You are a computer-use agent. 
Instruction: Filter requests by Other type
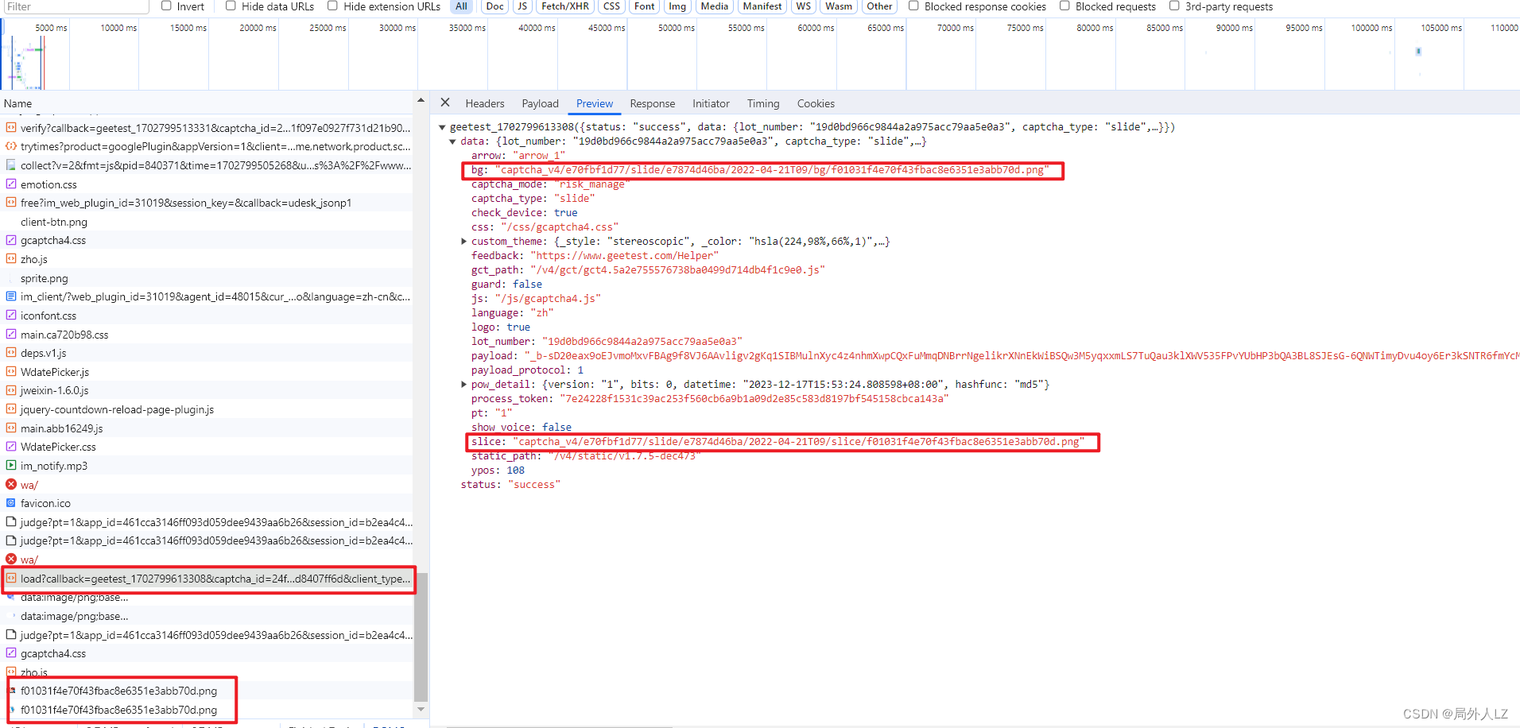[x=879, y=6]
